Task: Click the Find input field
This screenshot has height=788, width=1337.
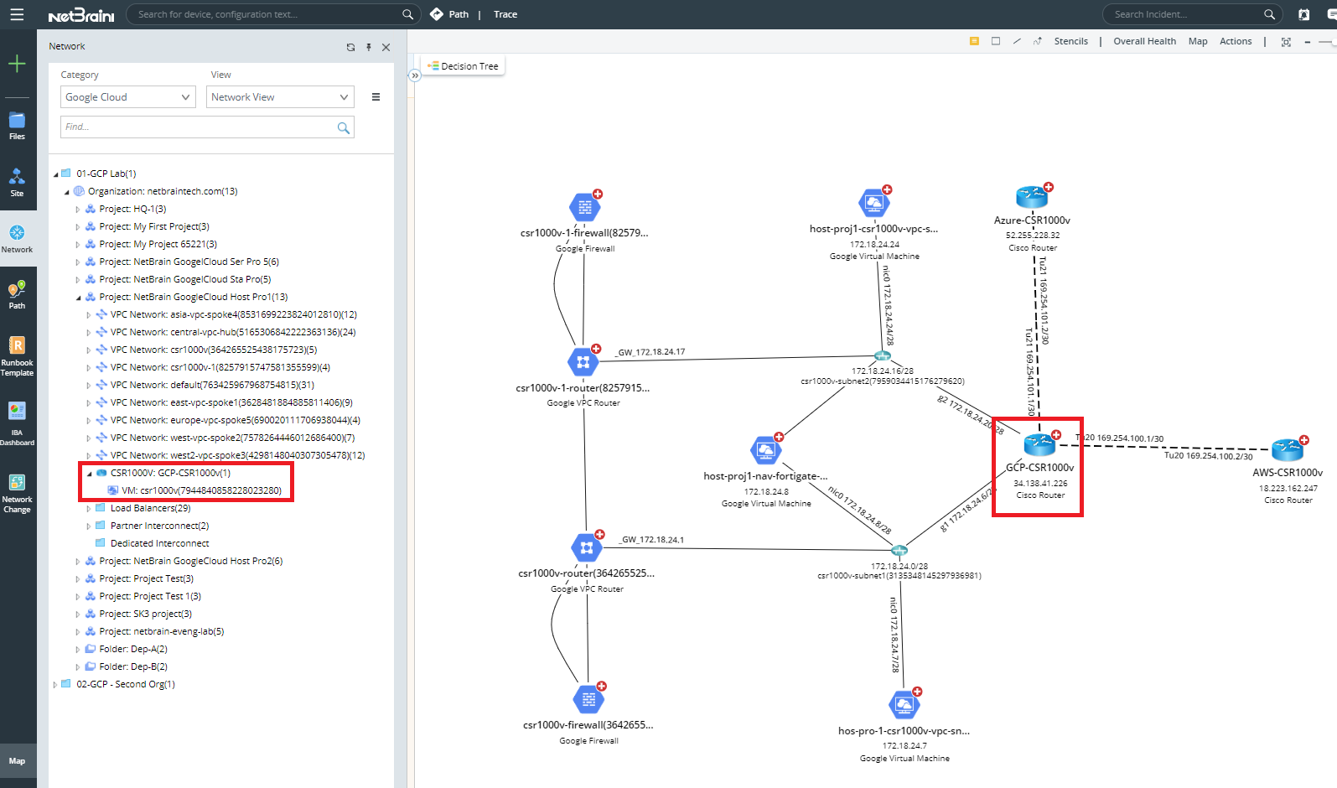Action: tap(199, 127)
